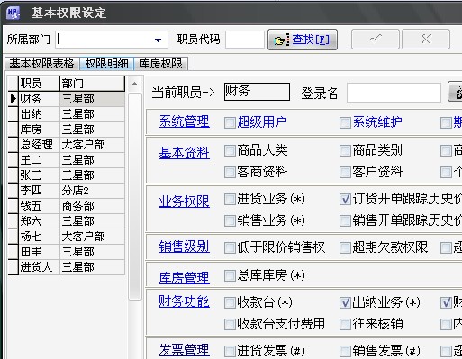Tick the 商品大类 checkbox
This screenshot has width=462, height=359.
pos(230,150)
